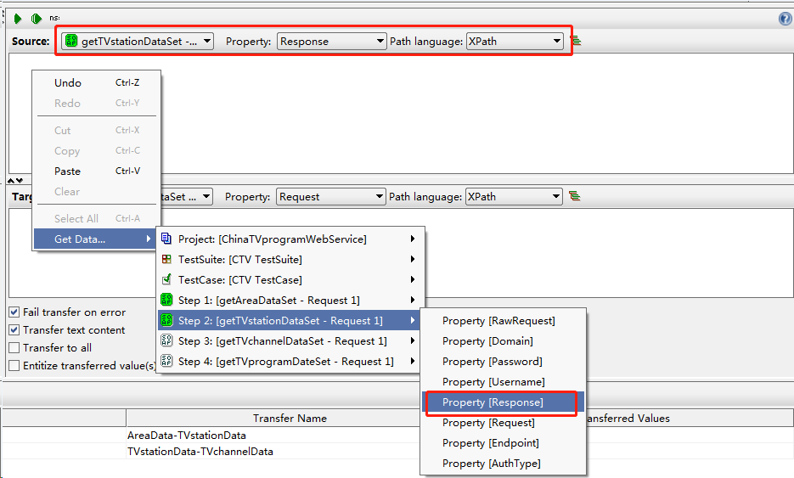Click the Source XPath selector icon

(x=576, y=41)
